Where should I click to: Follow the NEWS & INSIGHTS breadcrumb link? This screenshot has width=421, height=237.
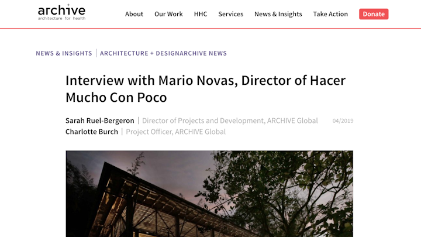tap(64, 53)
